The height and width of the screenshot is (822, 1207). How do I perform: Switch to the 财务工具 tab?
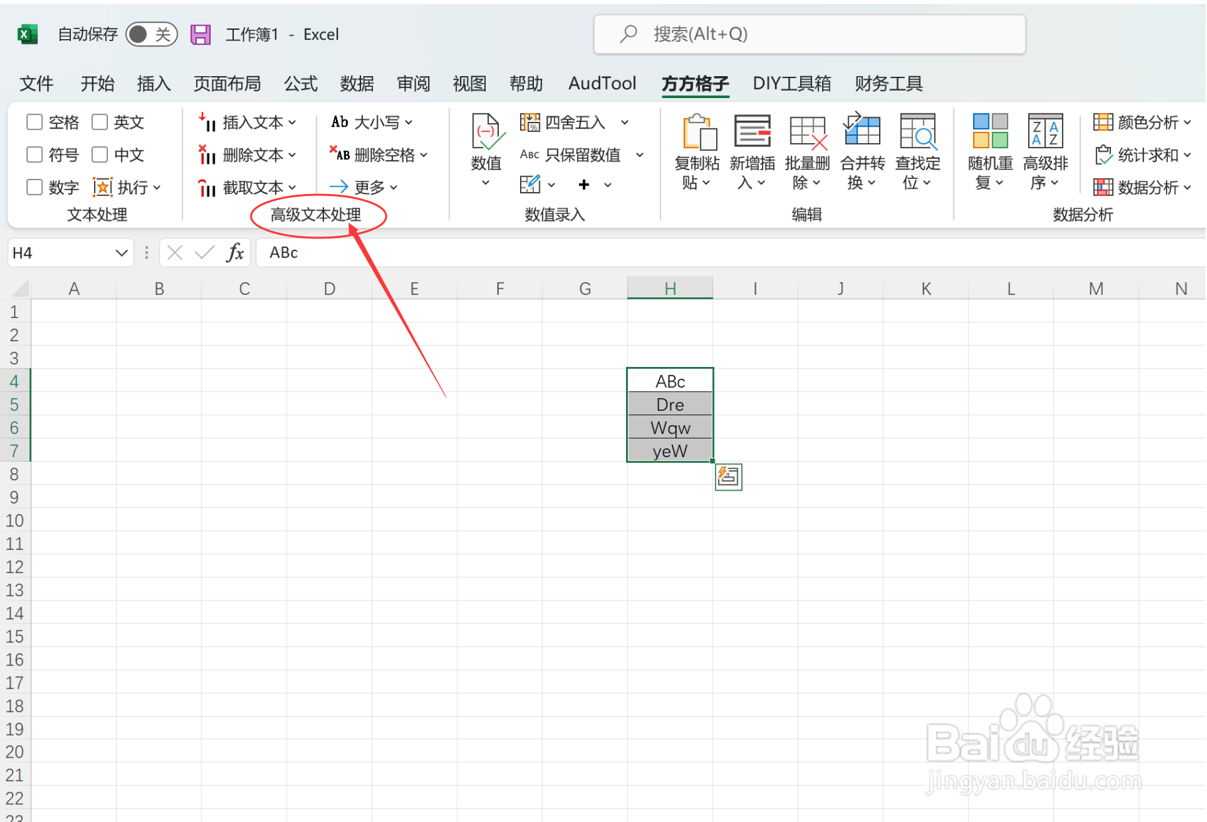pos(888,83)
